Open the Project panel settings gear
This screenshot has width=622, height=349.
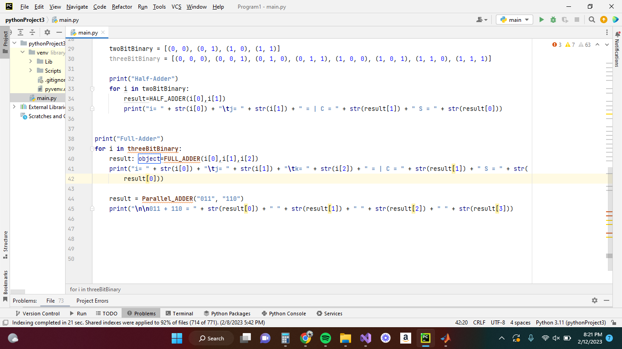click(47, 32)
